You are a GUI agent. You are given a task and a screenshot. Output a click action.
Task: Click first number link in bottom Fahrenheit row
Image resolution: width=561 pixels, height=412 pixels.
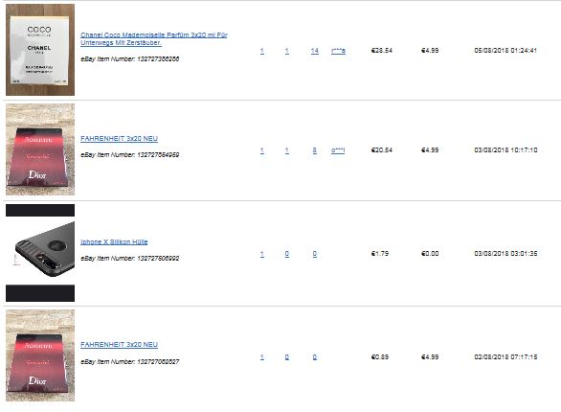click(x=262, y=357)
